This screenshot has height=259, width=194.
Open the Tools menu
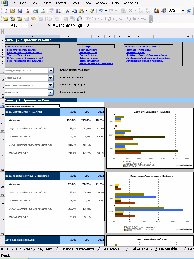[75, 3]
